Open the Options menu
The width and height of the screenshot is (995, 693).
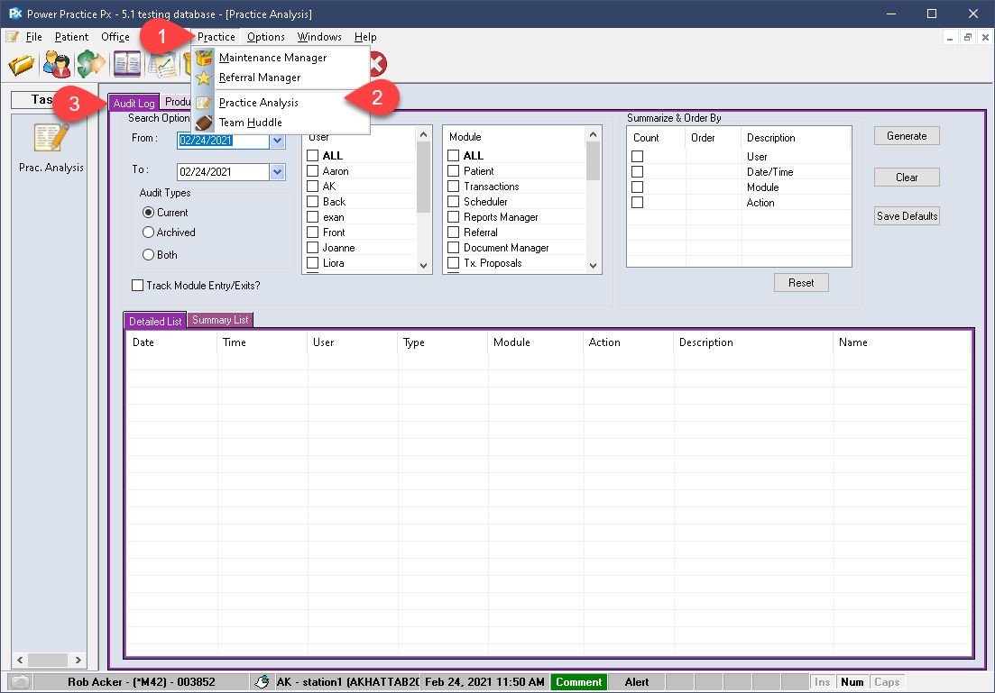point(266,37)
